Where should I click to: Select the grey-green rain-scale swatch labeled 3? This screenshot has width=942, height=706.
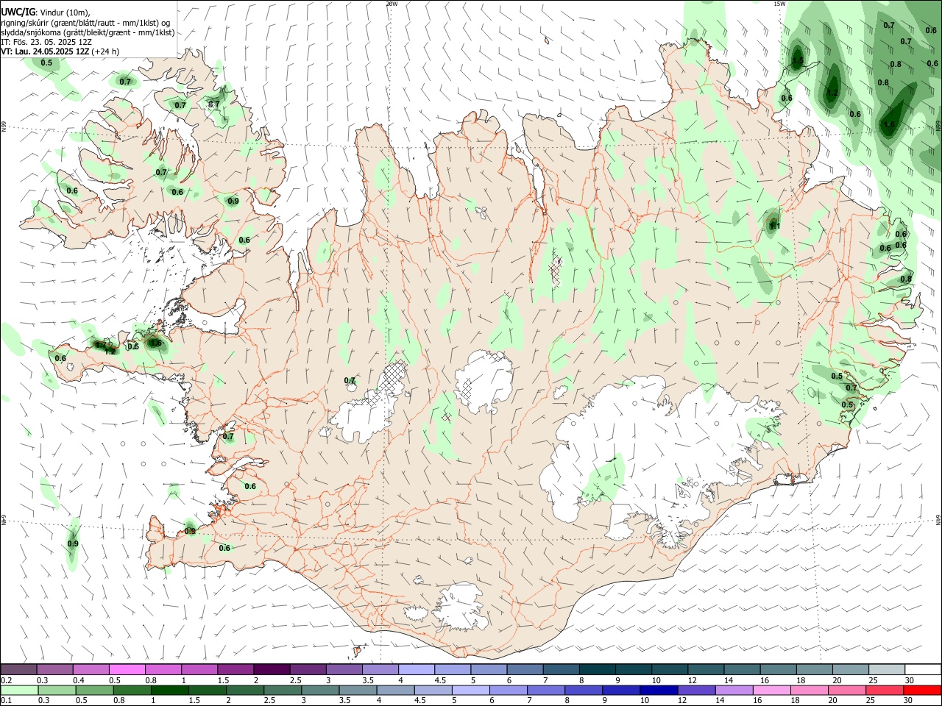[320, 690]
